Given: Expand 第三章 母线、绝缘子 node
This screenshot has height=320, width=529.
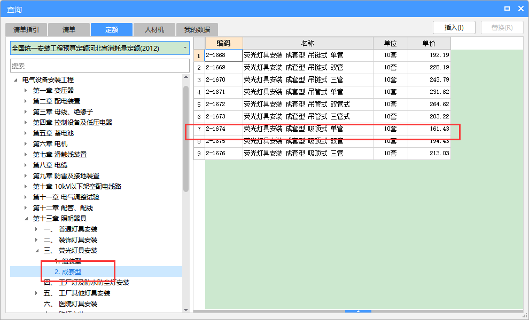Looking at the screenshot, I should (26, 112).
